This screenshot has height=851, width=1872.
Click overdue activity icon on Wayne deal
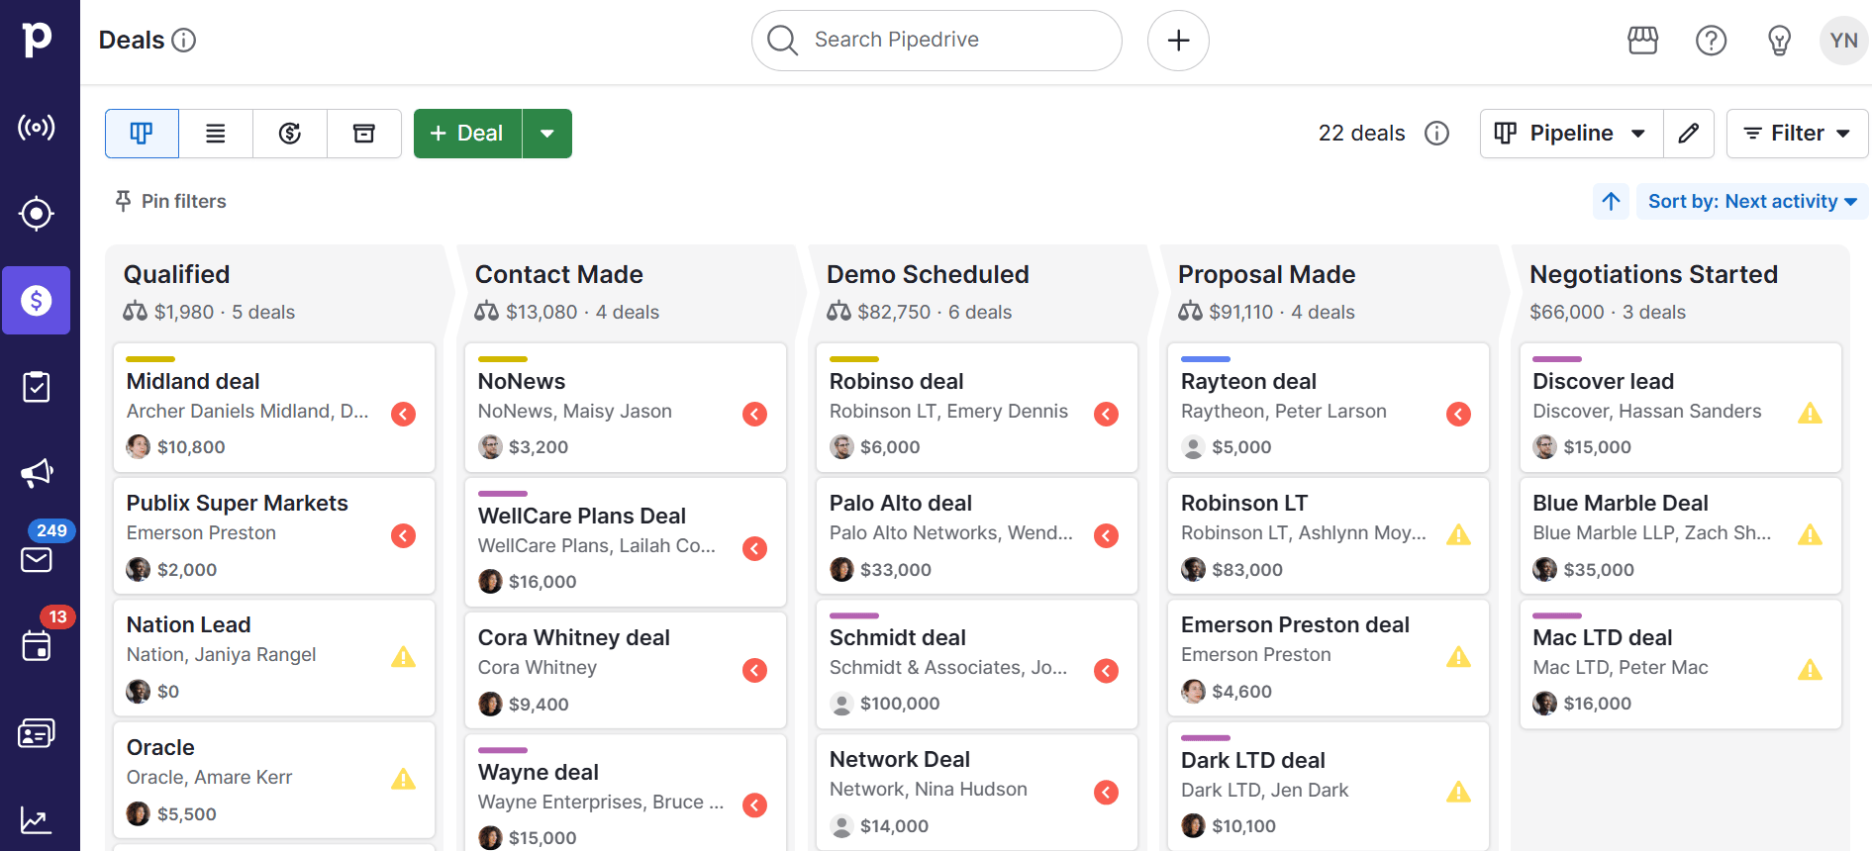coord(754,804)
